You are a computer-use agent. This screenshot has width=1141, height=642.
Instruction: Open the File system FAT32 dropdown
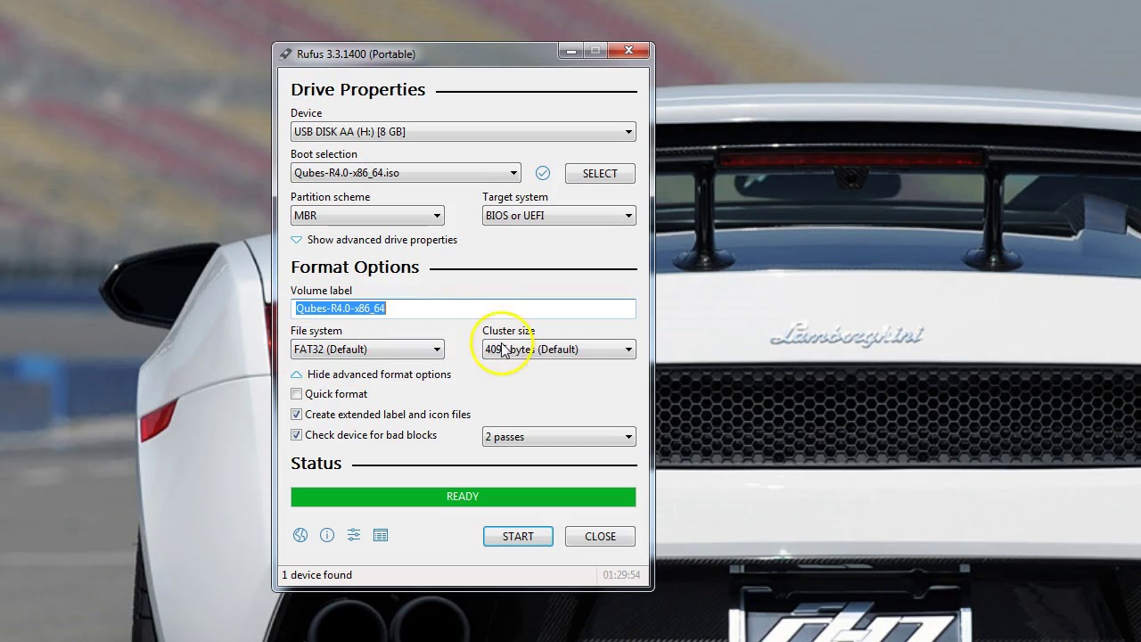367,350
